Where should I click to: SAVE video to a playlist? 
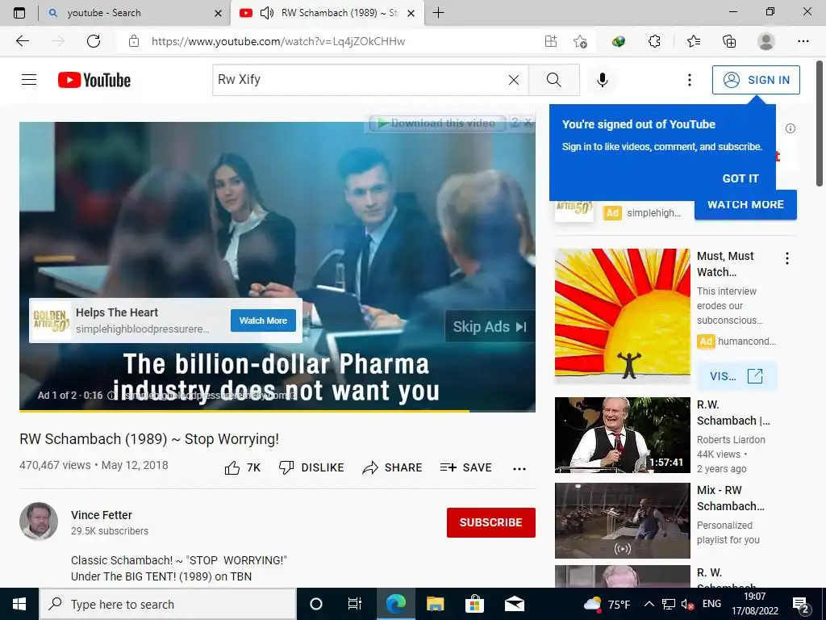click(465, 467)
